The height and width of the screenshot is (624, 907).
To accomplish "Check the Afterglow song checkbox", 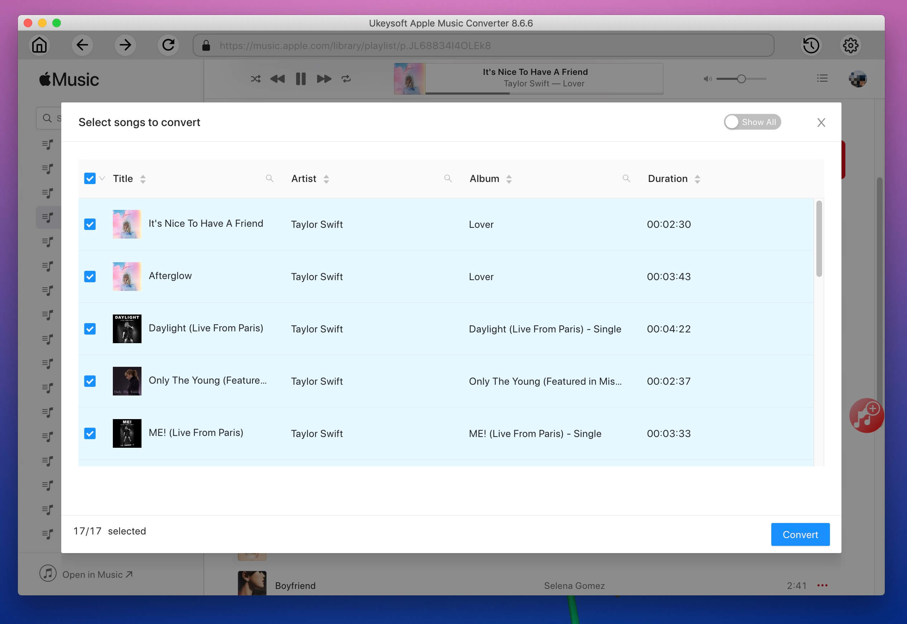I will [x=90, y=277].
